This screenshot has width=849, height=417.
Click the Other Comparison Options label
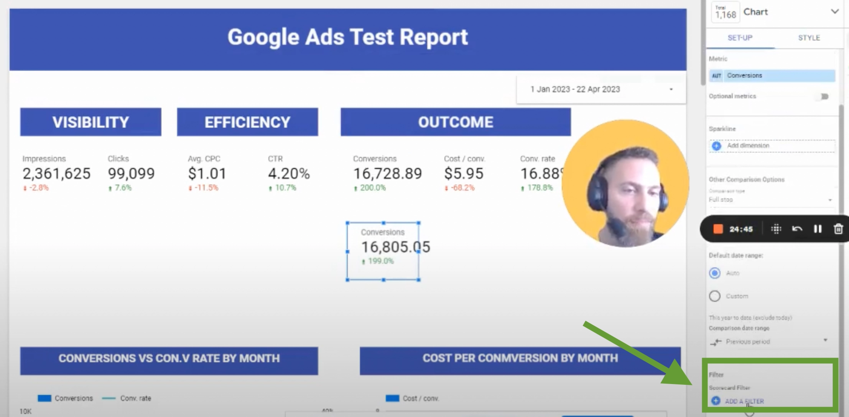746,179
